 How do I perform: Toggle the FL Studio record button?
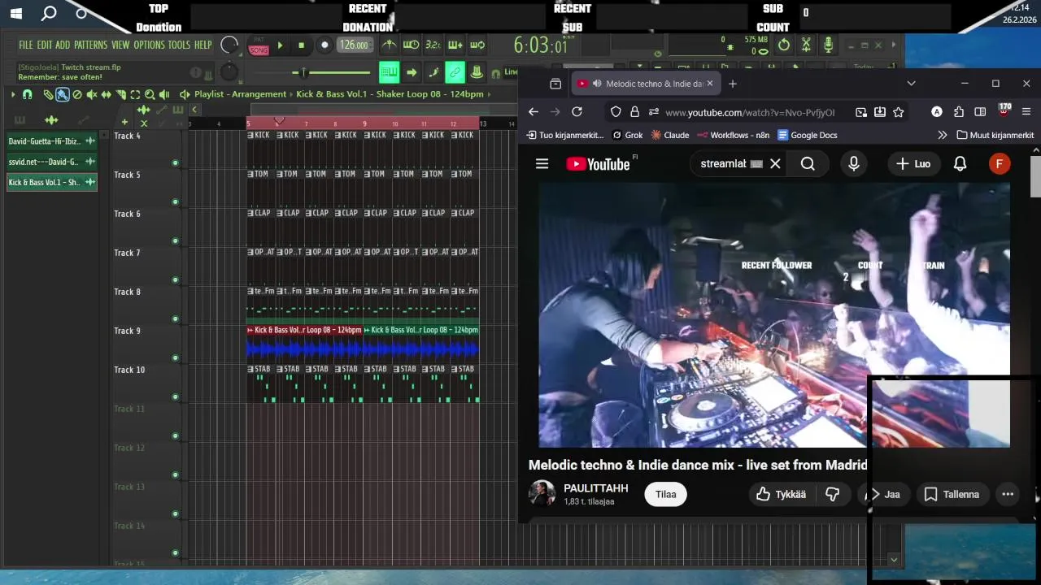coord(324,45)
